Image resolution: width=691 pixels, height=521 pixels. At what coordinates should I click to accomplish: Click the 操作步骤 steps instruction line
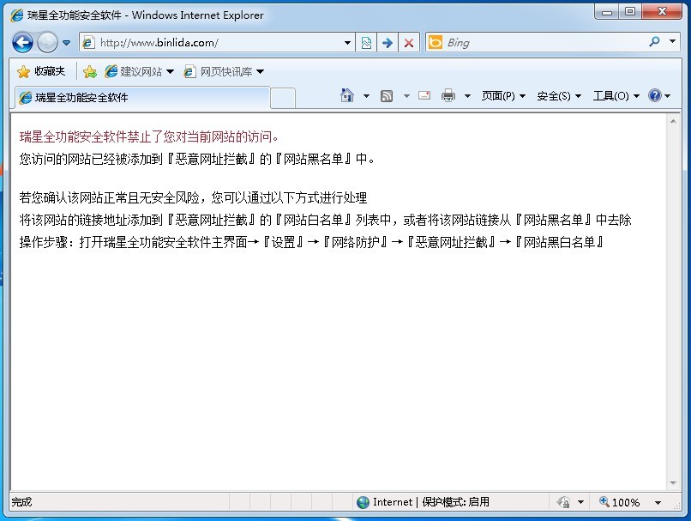point(312,242)
